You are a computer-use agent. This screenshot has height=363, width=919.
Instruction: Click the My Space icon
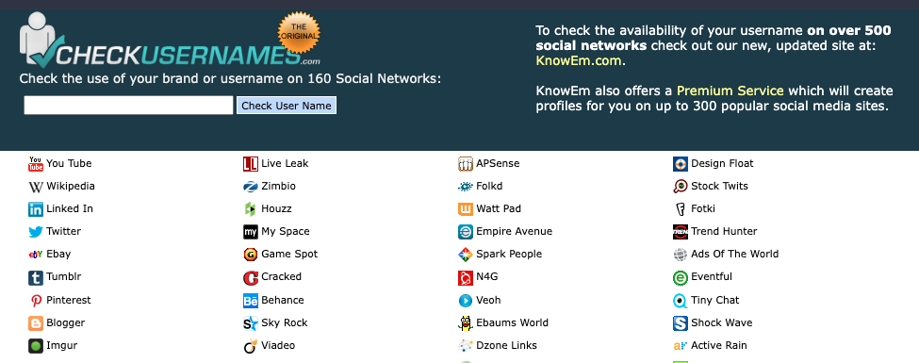[251, 232]
